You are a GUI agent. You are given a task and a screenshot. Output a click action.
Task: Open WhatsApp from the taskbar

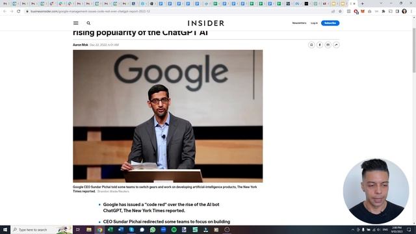tap(153, 229)
